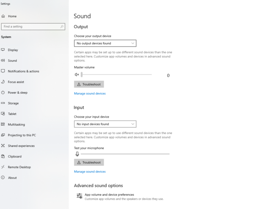
Task: Click the Focus assist moon icon
Action: click(x=3, y=82)
